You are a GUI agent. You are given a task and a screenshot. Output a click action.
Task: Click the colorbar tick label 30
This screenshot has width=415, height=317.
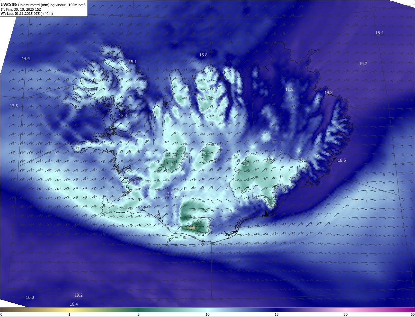click(346, 314)
